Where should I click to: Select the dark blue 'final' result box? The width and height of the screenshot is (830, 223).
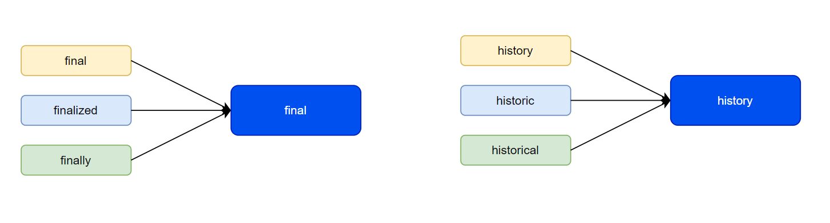(296, 110)
